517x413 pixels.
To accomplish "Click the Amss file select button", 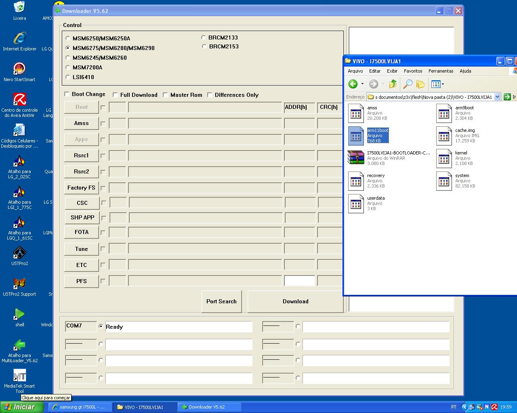I will [81, 123].
